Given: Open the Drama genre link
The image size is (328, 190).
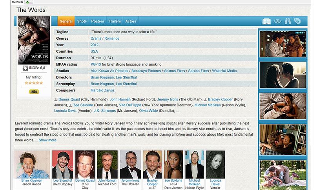Looking at the screenshot, I should point(96,38).
